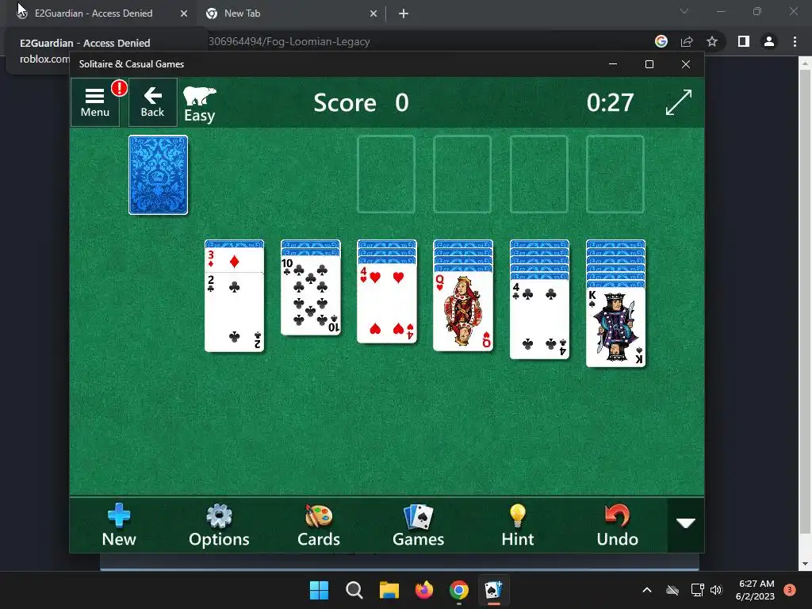The image size is (812, 609).
Task: Open the Windows Start menu
Action: click(x=319, y=590)
